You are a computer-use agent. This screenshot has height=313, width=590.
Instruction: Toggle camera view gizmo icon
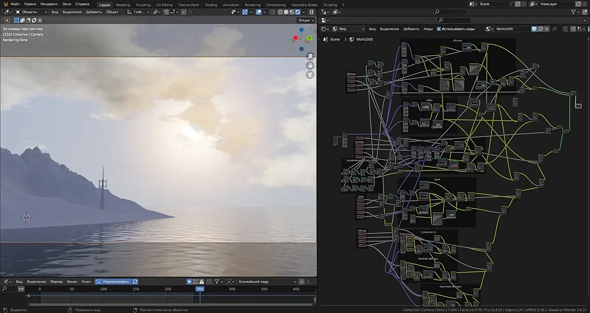[310, 74]
